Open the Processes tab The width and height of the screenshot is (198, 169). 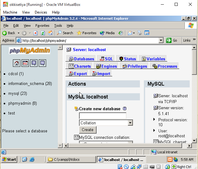(x=165, y=66)
